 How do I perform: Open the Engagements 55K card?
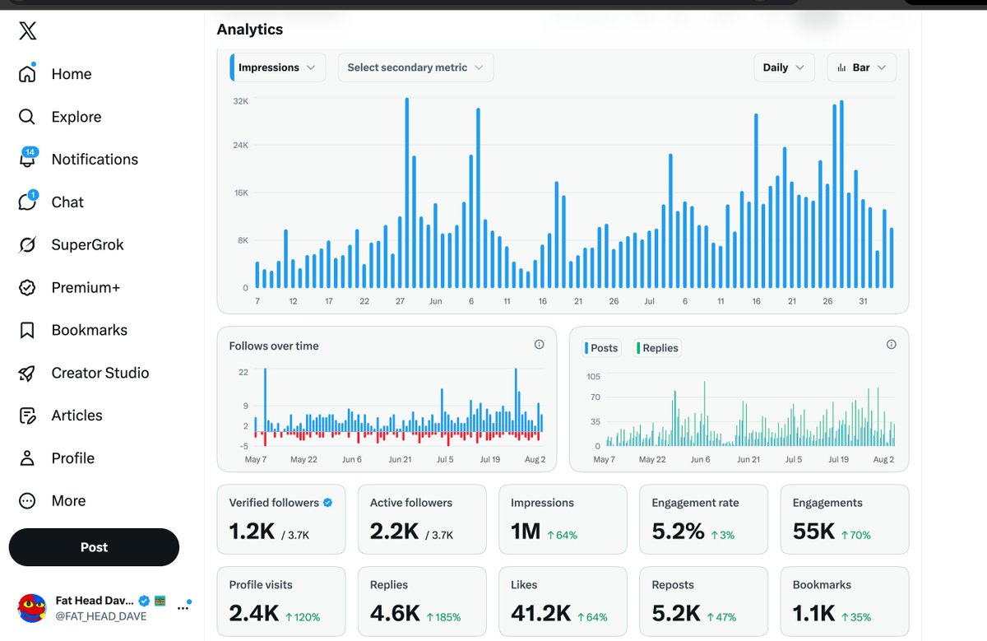coord(845,519)
